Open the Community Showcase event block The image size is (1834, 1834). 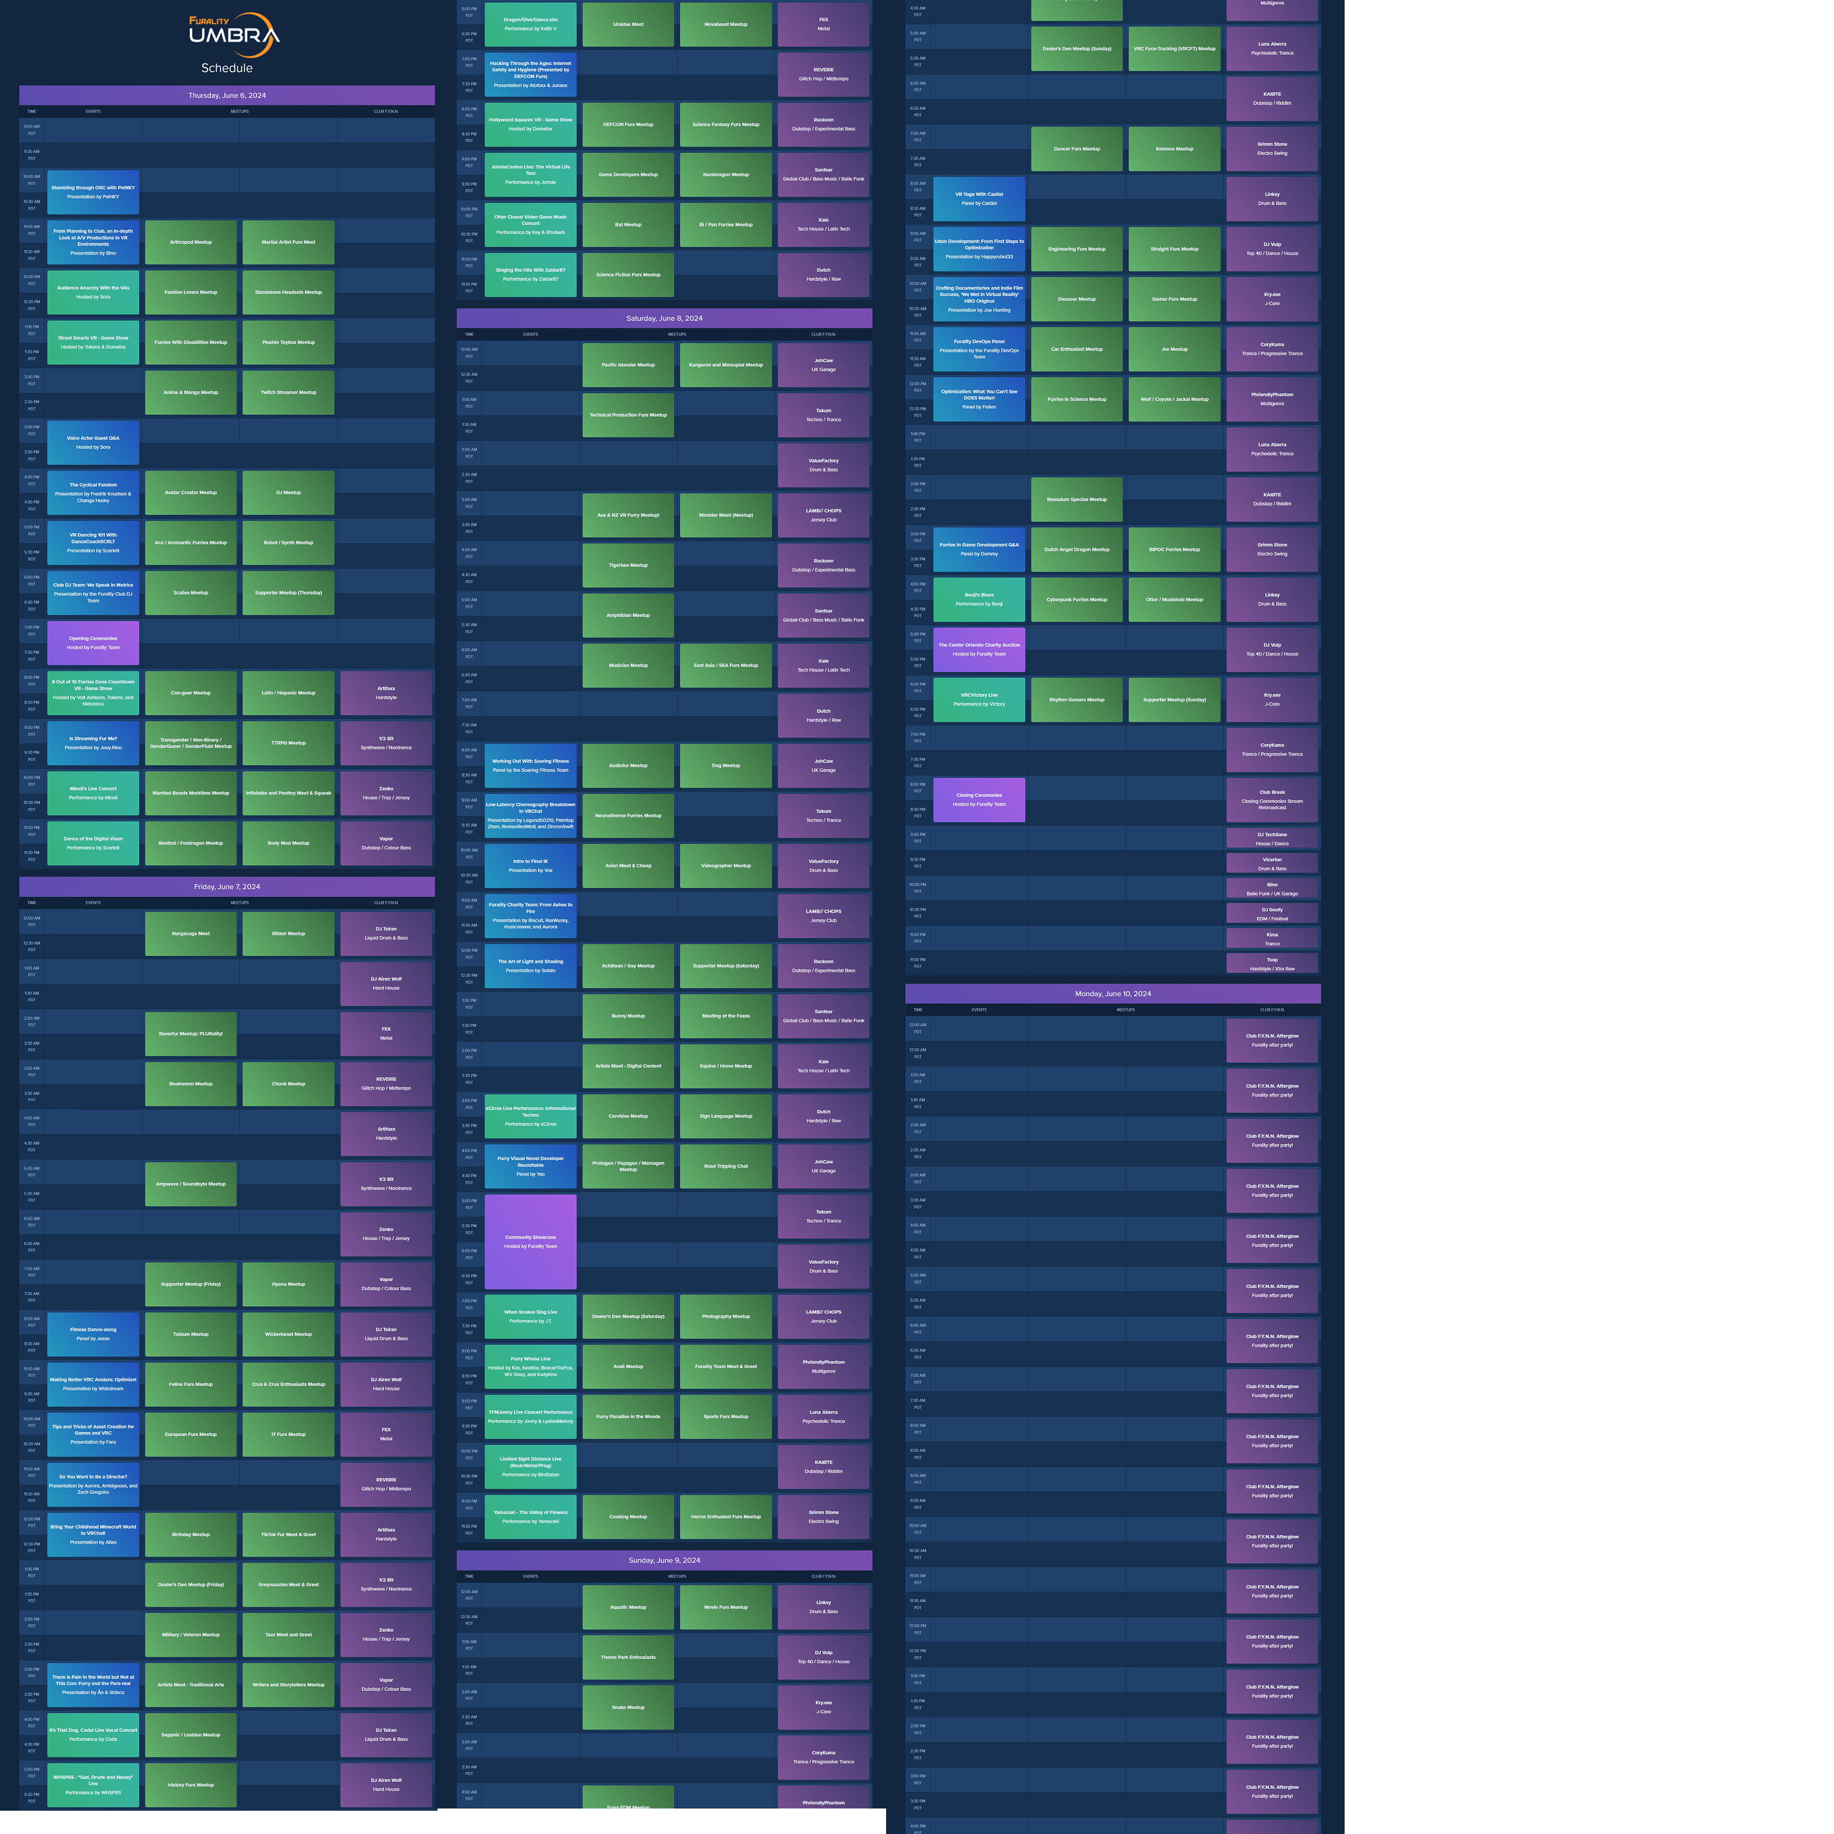[x=531, y=1241]
